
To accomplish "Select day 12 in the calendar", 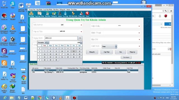I will (x=74, y=51).
